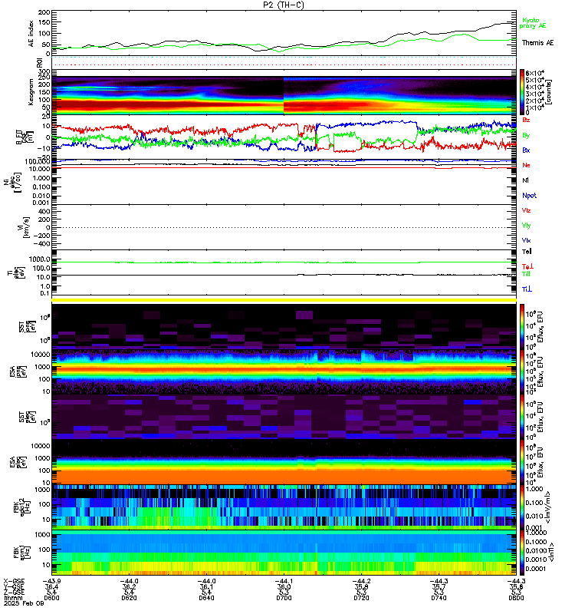Click the AE index axis title
The width and height of the screenshot is (575, 614).
click(31, 33)
